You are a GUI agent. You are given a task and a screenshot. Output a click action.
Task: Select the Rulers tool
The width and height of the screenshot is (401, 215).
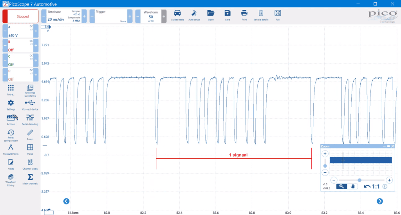tap(30, 135)
